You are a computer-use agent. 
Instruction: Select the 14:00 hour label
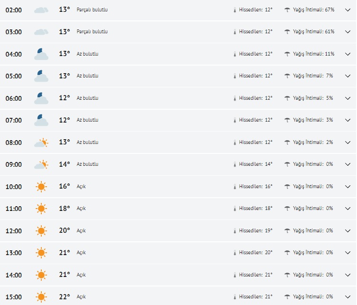point(14,275)
